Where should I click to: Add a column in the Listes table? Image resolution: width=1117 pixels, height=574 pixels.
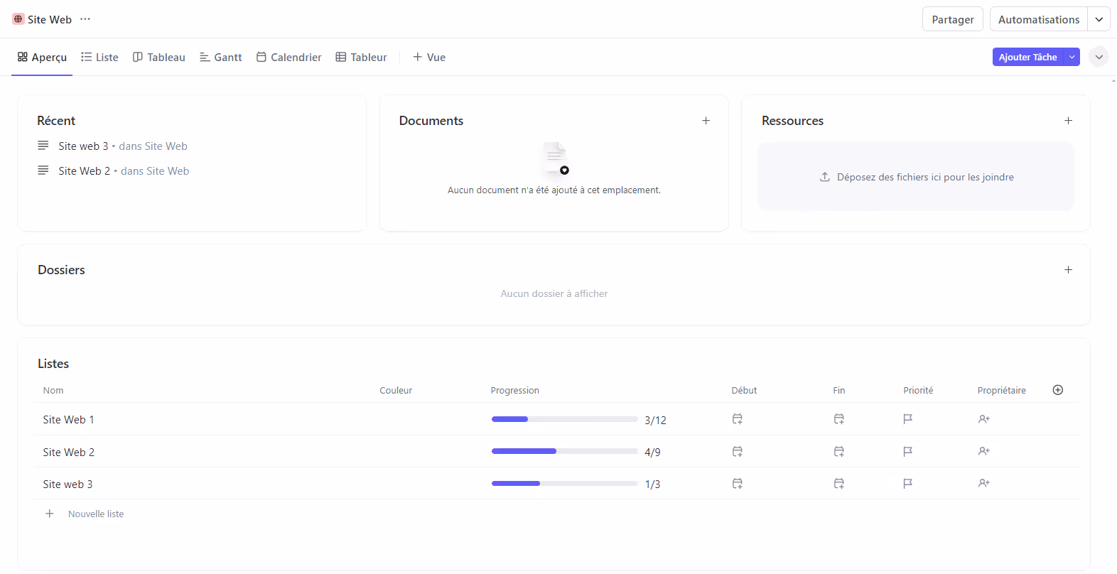pos(1057,390)
